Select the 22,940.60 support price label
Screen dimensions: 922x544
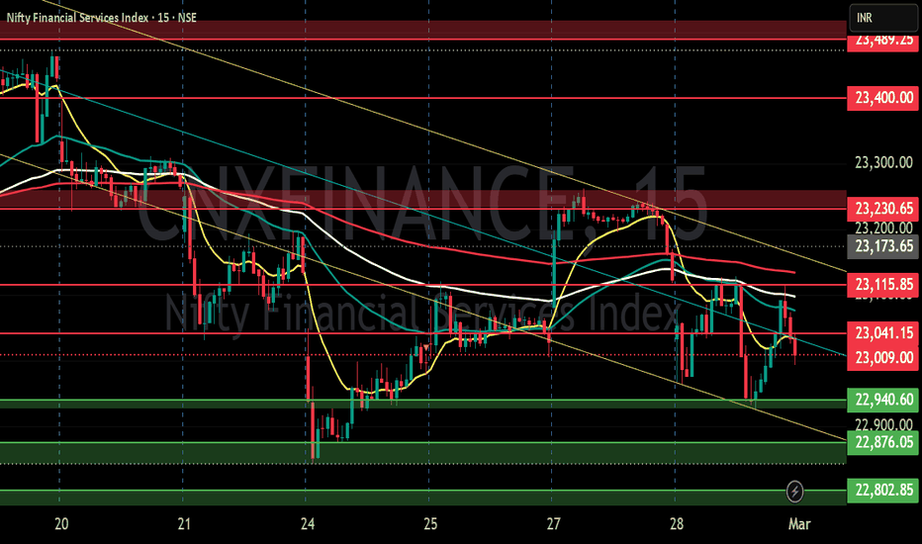coord(882,400)
